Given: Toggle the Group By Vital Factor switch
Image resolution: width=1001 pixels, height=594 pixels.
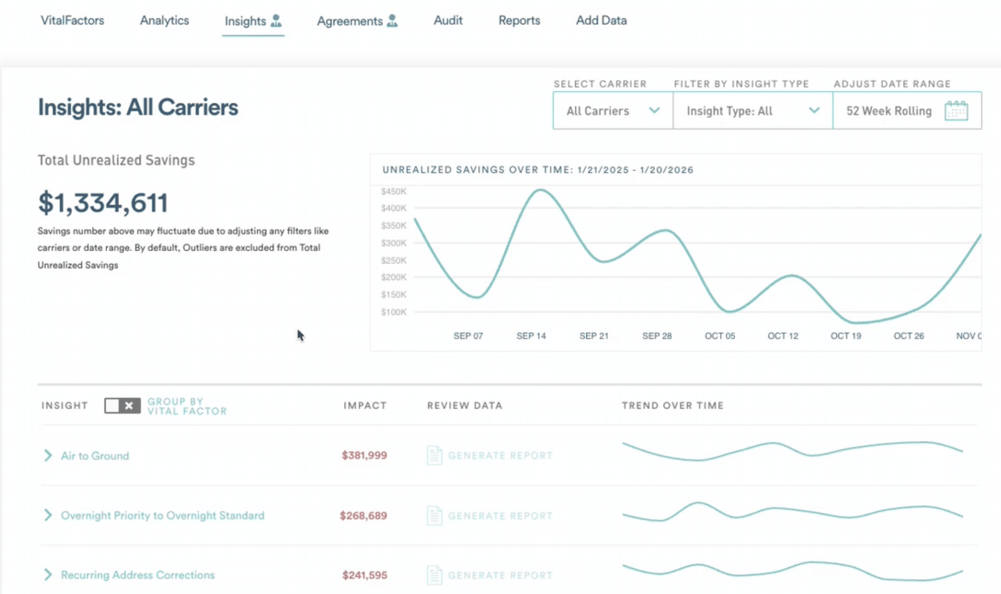Looking at the screenshot, I should pyautogui.click(x=122, y=405).
